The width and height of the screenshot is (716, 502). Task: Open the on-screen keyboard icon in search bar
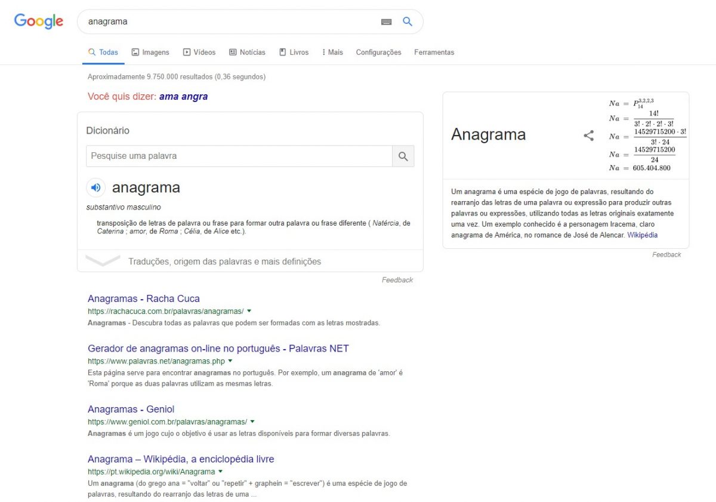click(x=386, y=21)
